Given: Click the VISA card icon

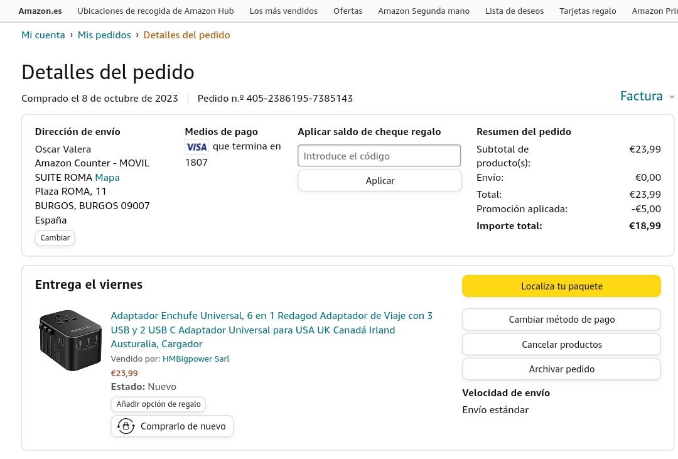Looking at the screenshot, I should click(196, 147).
